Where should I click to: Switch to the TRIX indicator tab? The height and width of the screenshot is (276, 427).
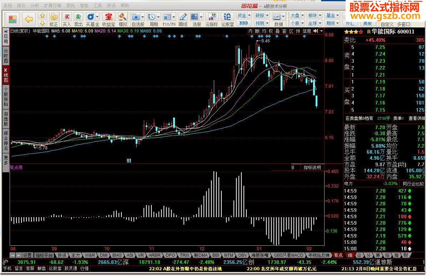tap(184, 255)
